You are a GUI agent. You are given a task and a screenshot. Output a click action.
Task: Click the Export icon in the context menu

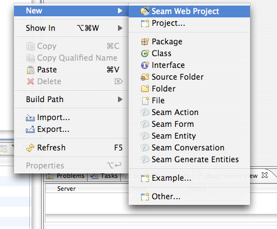[30, 129]
